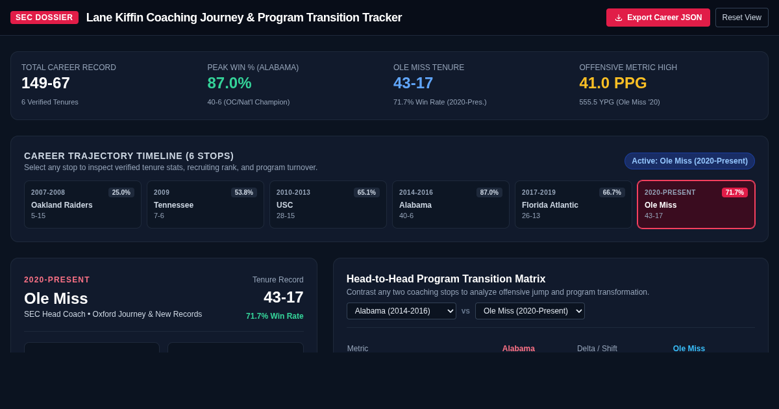Click the 43-17 Ole Miss Tenure stat

point(413,83)
